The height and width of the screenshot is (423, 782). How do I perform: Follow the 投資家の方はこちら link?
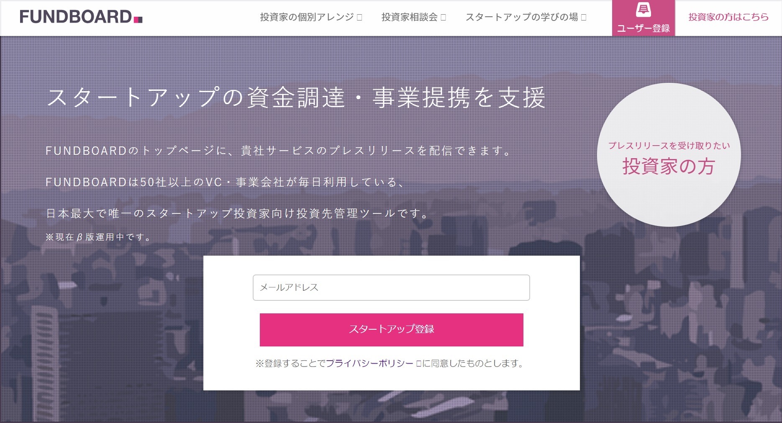[728, 17]
